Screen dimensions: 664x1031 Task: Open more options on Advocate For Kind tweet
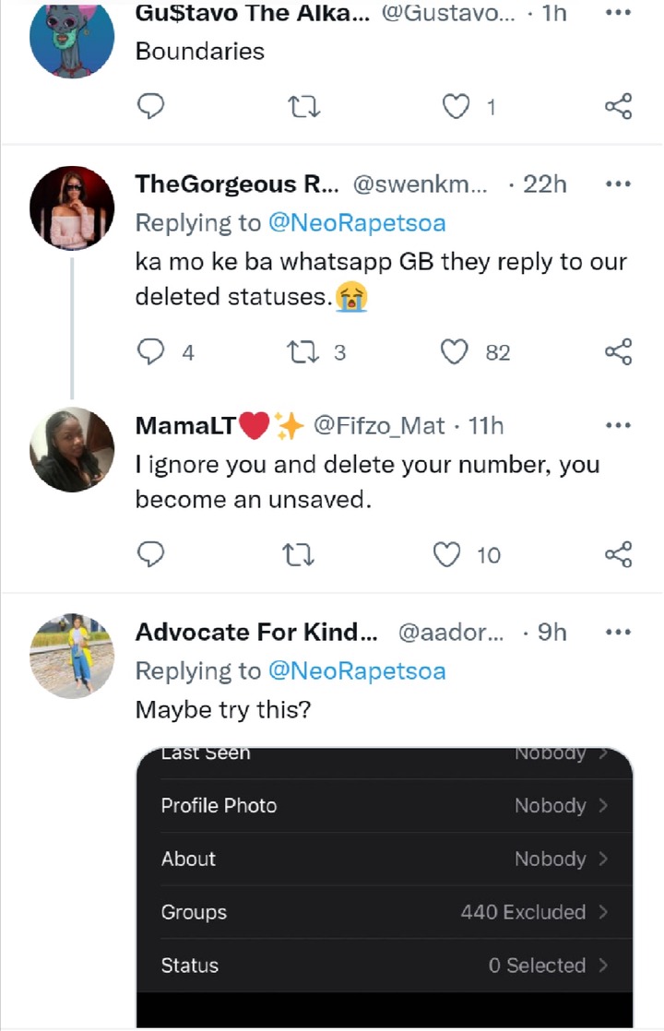618,632
